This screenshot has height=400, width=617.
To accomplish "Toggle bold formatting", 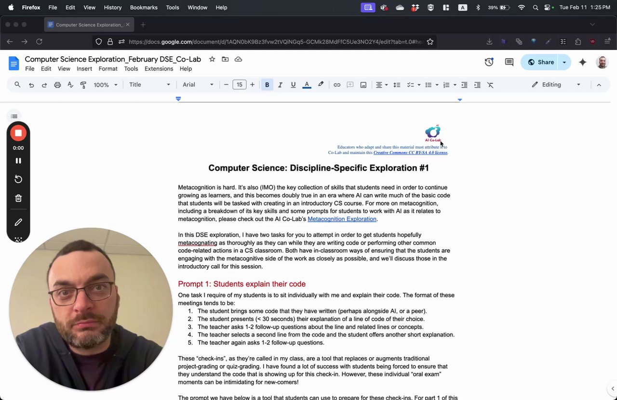I will click(x=267, y=85).
